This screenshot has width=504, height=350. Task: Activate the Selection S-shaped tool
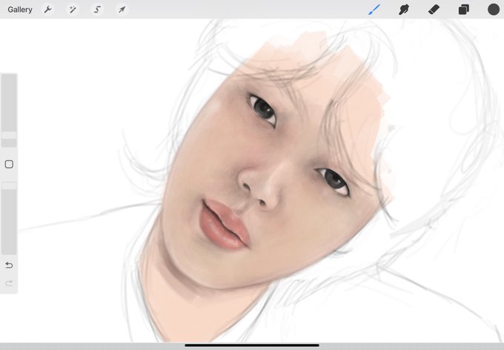click(x=97, y=10)
